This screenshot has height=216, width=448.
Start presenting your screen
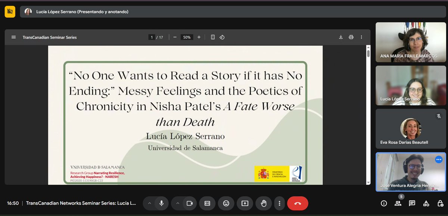[x=245, y=203]
